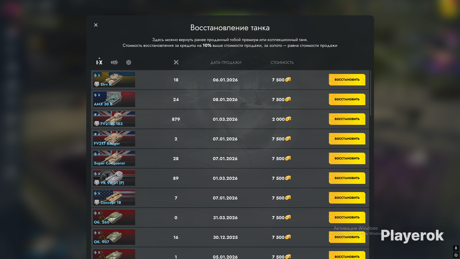Click the list scrollbar handle
This screenshot has width=460, height=259.
click(370, 93)
